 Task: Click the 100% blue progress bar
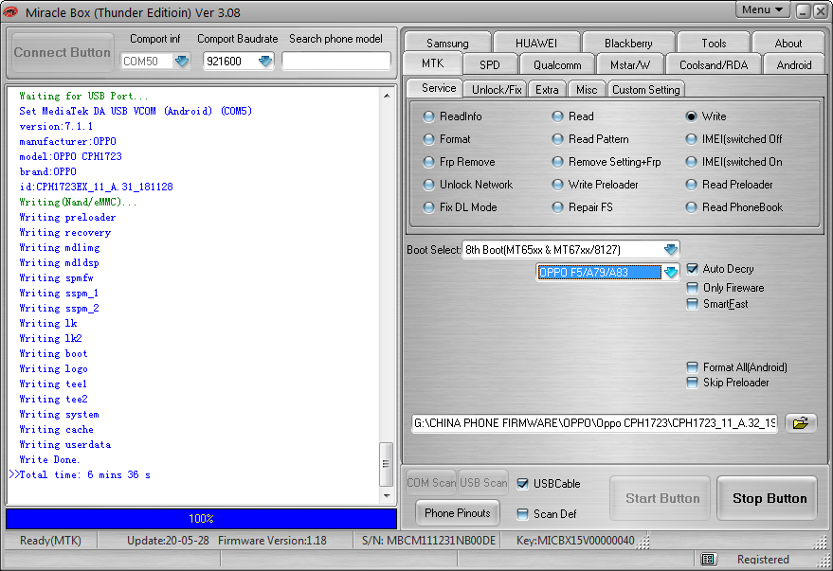(201, 519)
